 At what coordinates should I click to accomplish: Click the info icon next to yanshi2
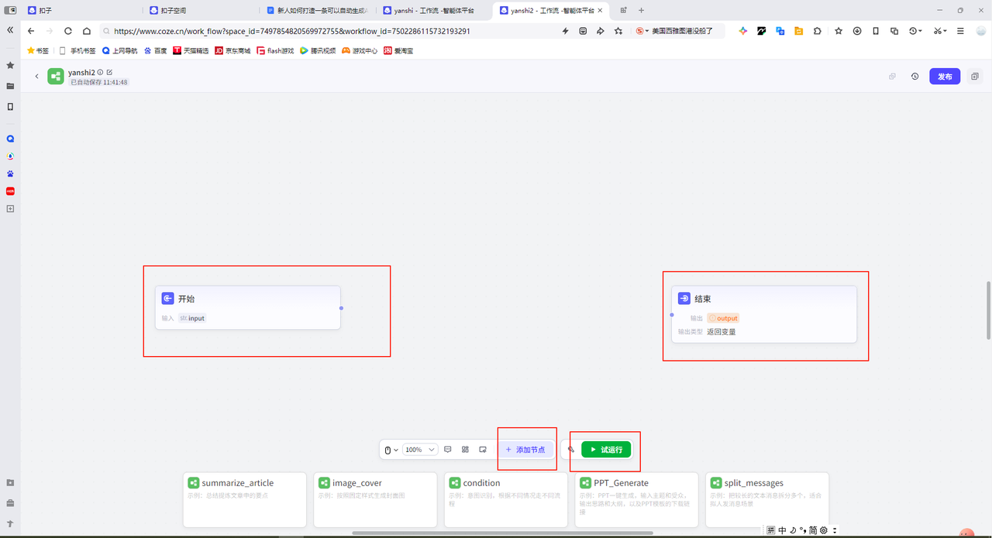point(100,72)
